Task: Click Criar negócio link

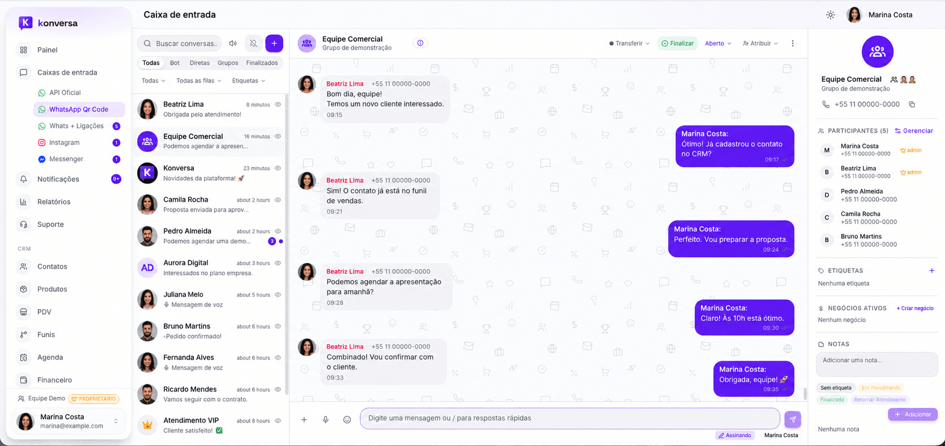Action: click(x=915, y=308)
